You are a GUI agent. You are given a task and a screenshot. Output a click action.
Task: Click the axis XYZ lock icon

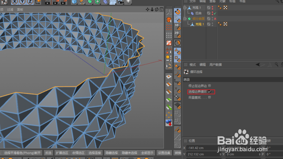[169, 58]
